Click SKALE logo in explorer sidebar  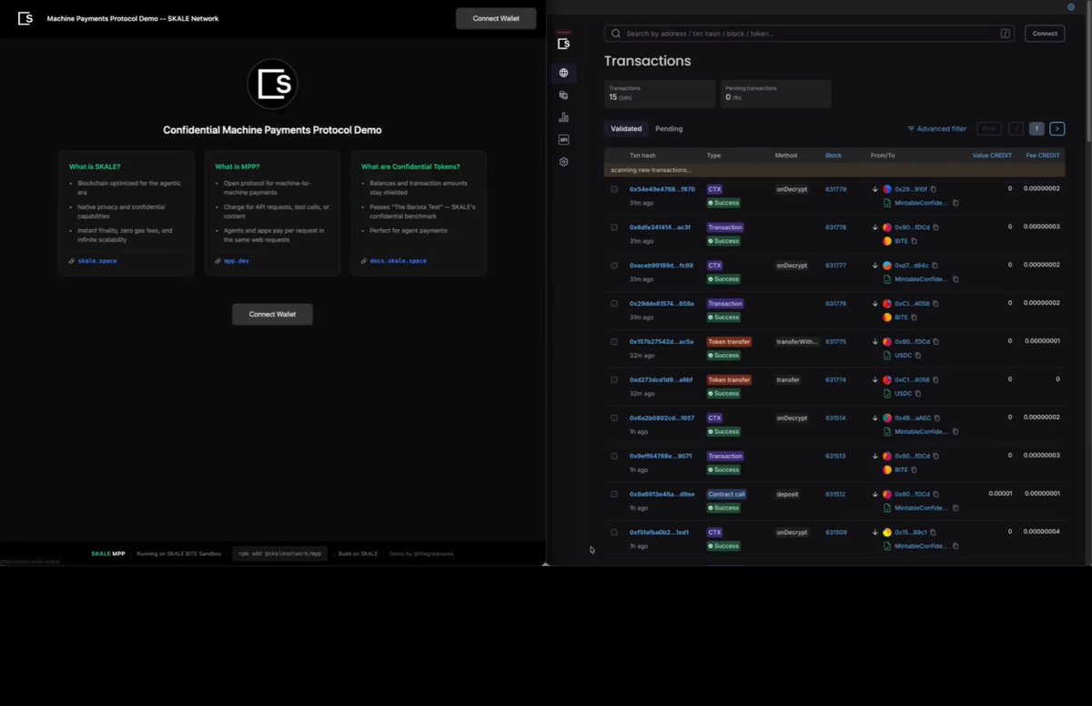click(x=563, y=43)
